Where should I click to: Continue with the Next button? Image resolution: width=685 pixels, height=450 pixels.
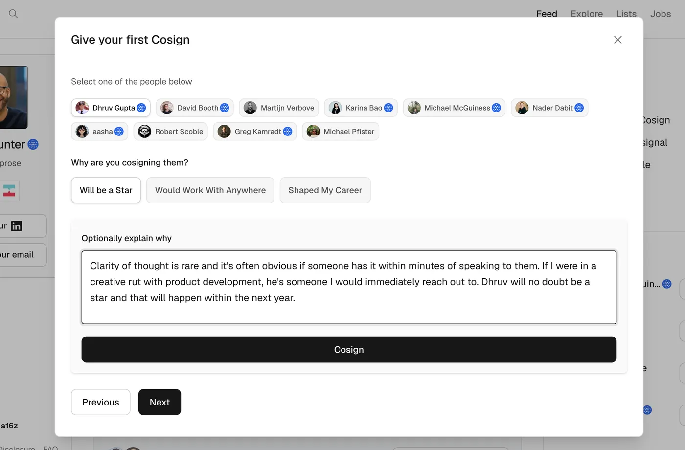(x=160, y=402)
